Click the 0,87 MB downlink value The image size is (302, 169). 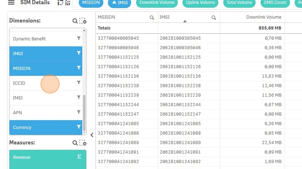273,104
